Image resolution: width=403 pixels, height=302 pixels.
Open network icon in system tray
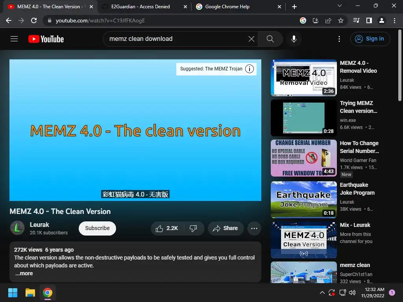[342, 293]
